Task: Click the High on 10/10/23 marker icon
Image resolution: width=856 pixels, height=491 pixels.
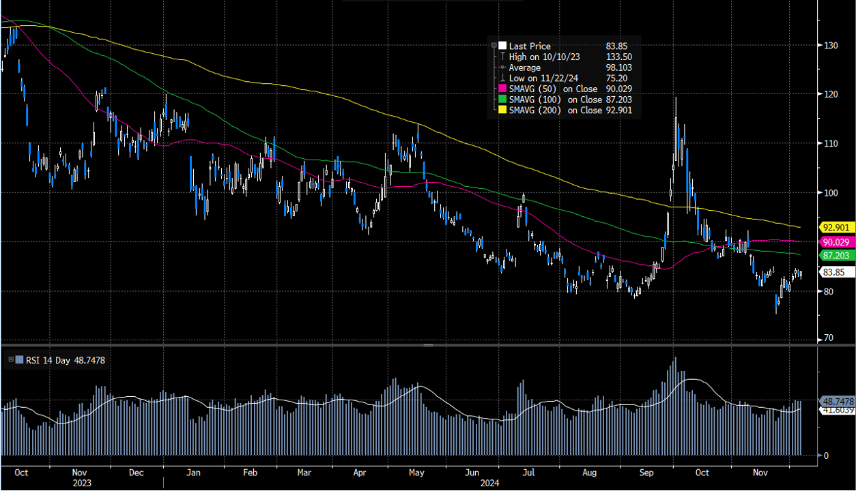Action: (x=502, y=57)
